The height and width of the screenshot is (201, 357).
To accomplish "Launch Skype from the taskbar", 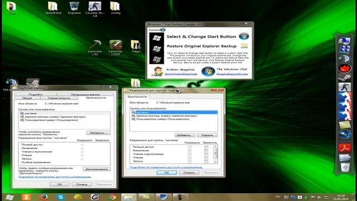I will [x=61, y=197].
